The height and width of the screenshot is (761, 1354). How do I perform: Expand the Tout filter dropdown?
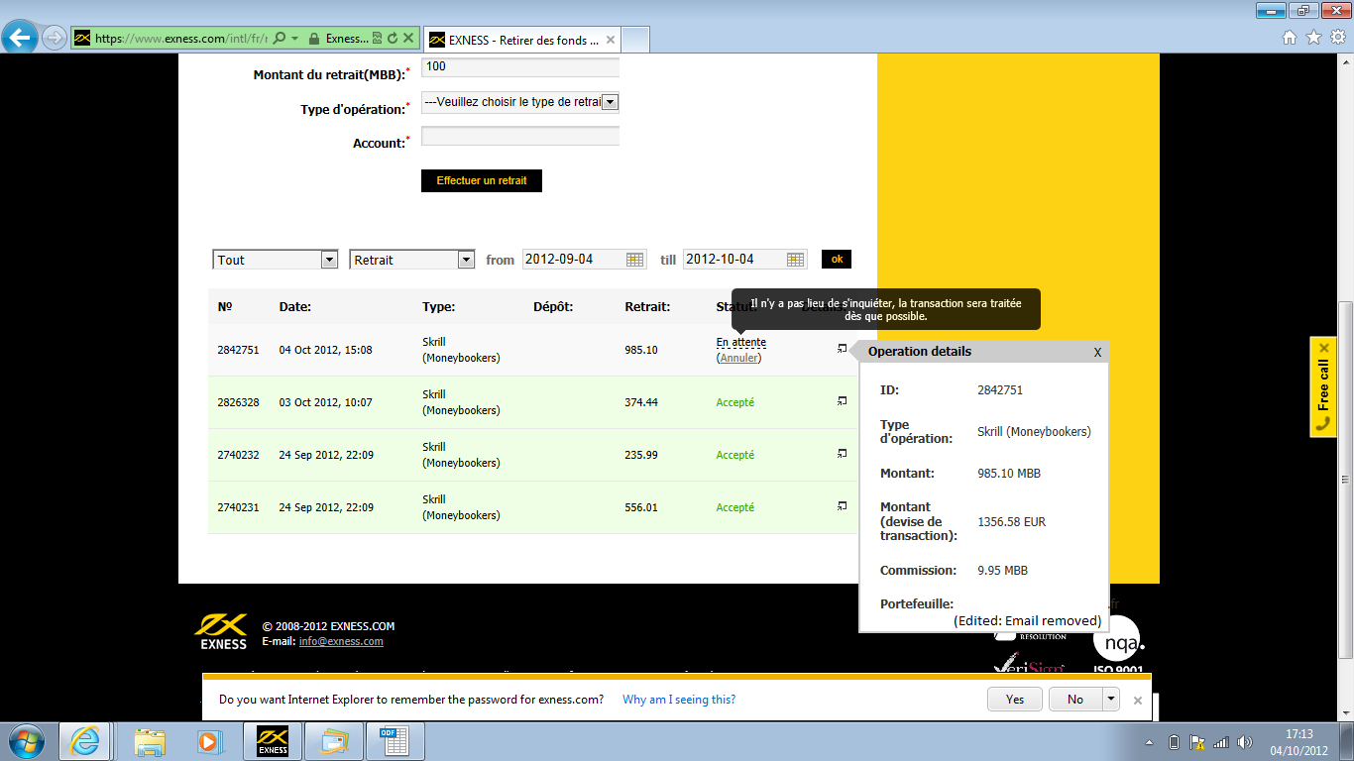[x=330, y=260]
